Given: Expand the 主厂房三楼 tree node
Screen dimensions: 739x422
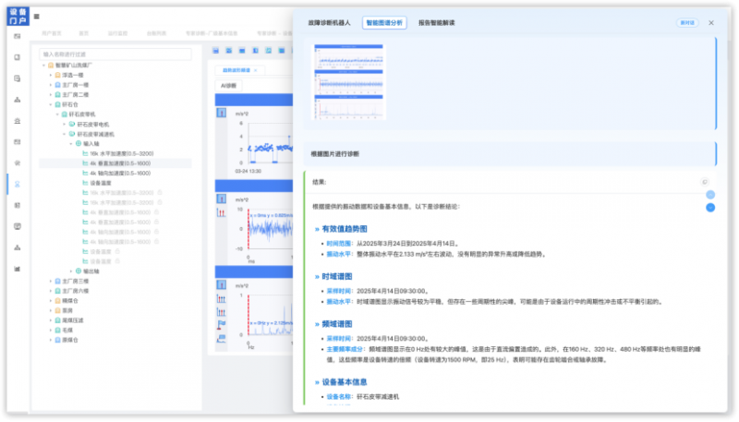Looking at the screenshot, I should tap(51, 281).
